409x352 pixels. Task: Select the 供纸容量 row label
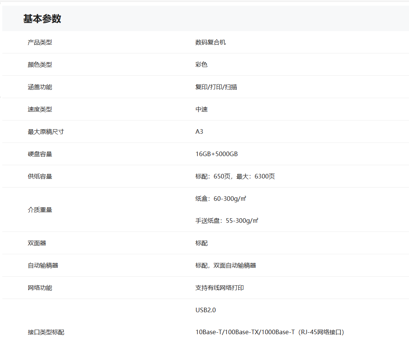40,177
